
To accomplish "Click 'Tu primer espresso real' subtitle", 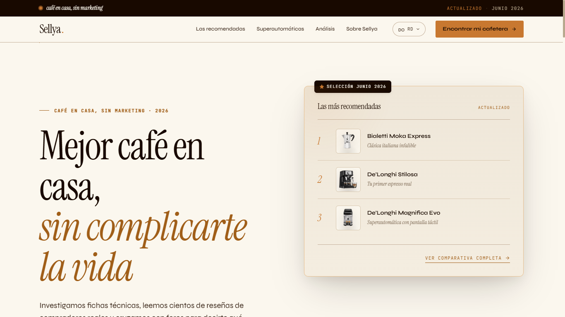I will coord(389,184).
